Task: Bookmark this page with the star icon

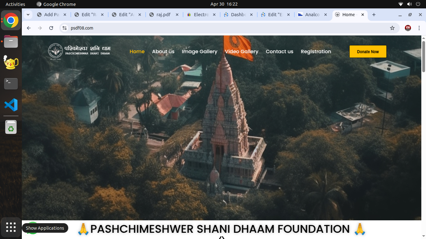Action: 392,28
